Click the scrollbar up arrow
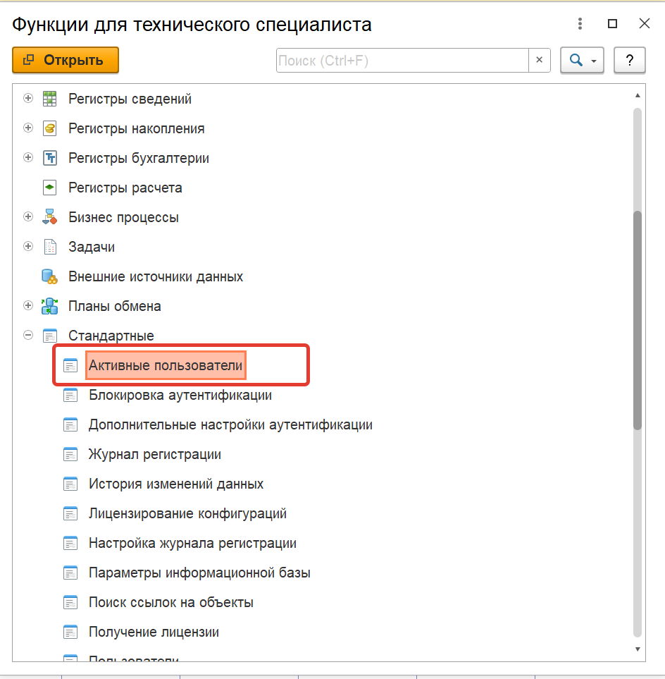 (x=638, y=95)
